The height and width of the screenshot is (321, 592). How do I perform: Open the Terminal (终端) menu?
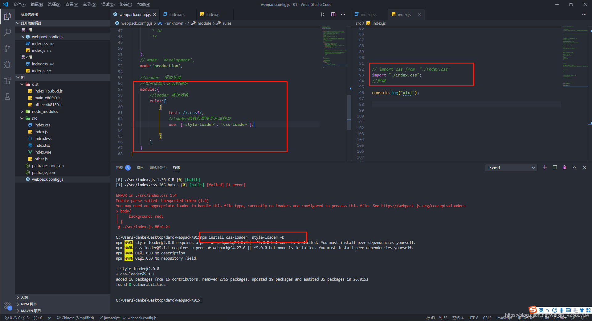coord(125,4)
